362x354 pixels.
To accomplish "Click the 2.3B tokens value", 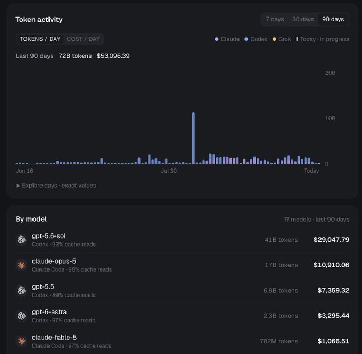I will tap(281, 316).
